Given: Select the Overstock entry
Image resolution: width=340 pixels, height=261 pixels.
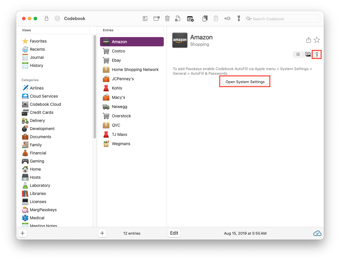Looking at the screenshot, I should pyautogui.click(x=132, y=116).
